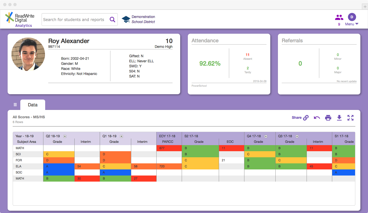
Task: Click the 92.62% attendance percentage
Action: [210, 64]
